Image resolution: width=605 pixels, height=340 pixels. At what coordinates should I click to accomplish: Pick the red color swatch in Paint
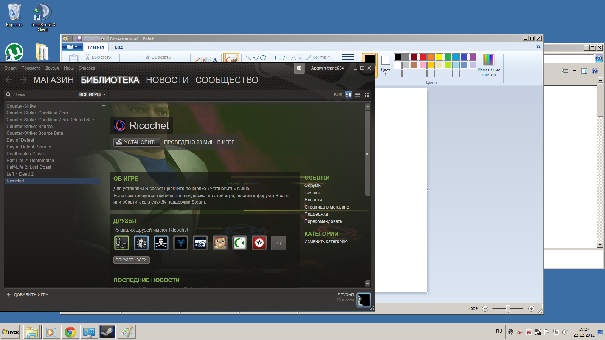pos(423,57)
